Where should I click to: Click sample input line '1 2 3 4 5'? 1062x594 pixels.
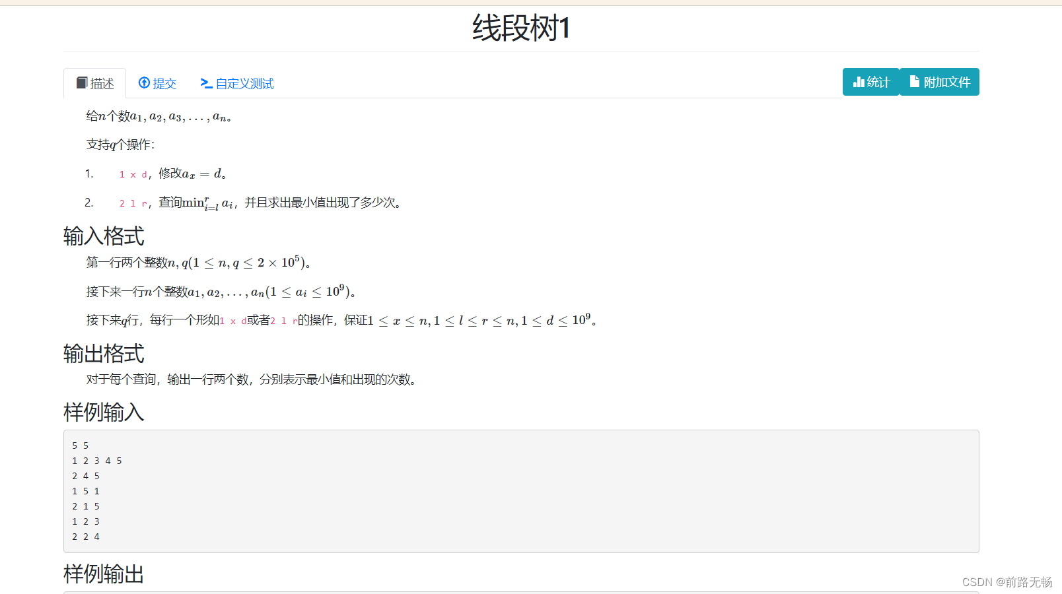97,461
